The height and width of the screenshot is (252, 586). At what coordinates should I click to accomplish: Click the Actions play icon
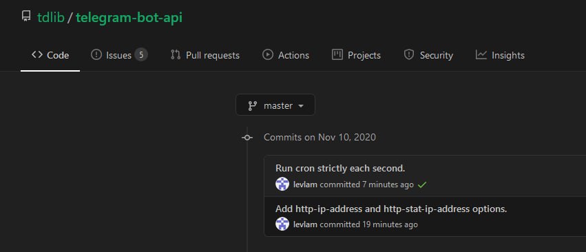click(268, 54)
